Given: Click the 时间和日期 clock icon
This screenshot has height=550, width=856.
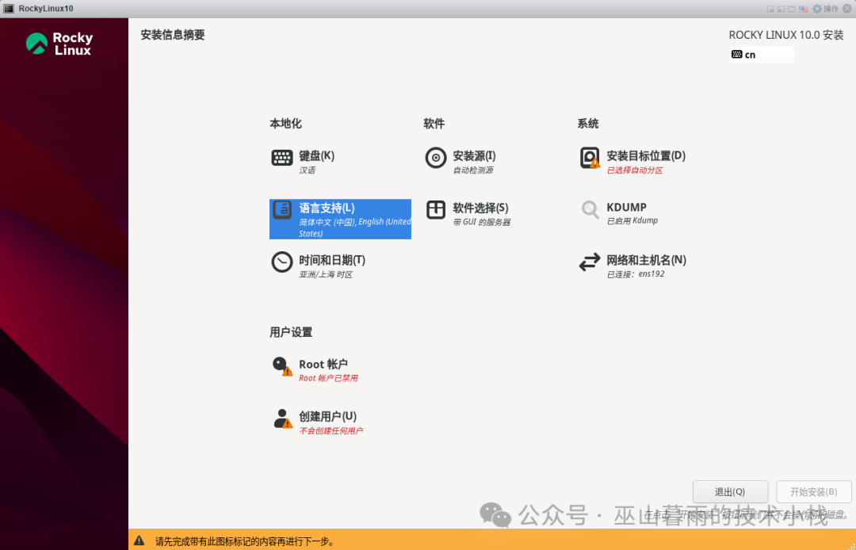Looking at the screenshot, I should [282, 263].
